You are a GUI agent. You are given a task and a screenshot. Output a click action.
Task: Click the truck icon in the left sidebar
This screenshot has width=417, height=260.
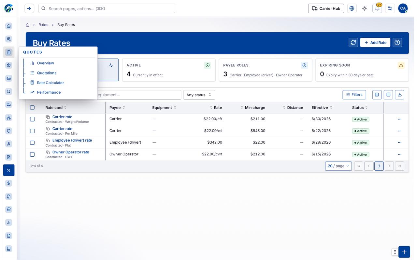(9, 104)
